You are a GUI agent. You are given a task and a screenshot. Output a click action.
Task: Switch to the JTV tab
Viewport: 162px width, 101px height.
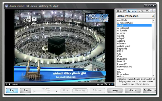[x=141, y=11]
